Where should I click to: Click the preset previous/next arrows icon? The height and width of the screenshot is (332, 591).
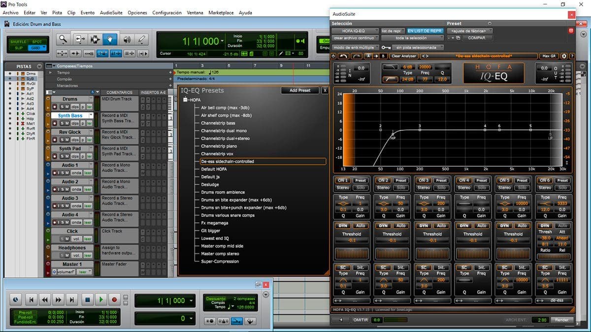(x=425, y=56)
